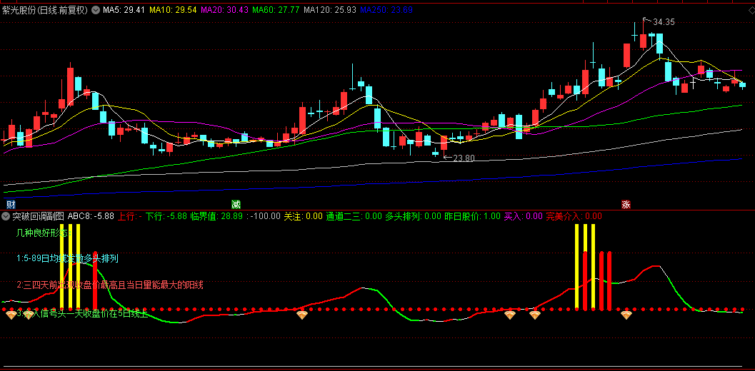Viewport: 755px width, 371px height.
Task: Select the MA120: 25.93 label
Action: 330,10
